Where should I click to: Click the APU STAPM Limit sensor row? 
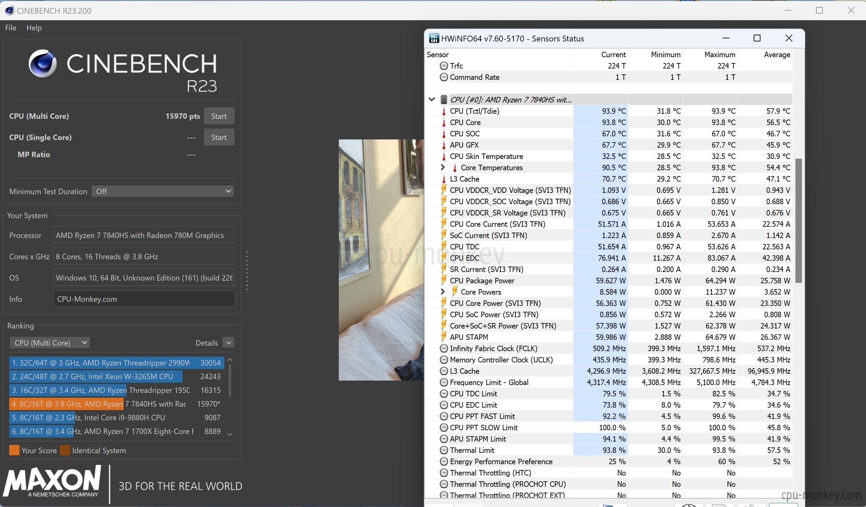(x=609, y=439)
